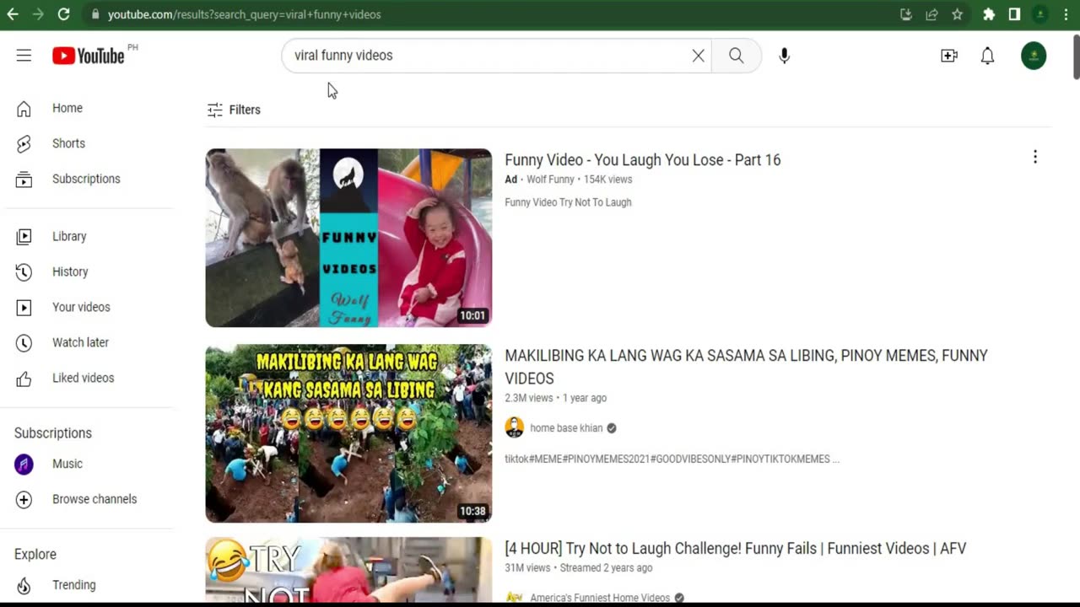This screenshot has width=1080, height=607.
Task: Click the browser address bar URL
Action: point(245,14)
